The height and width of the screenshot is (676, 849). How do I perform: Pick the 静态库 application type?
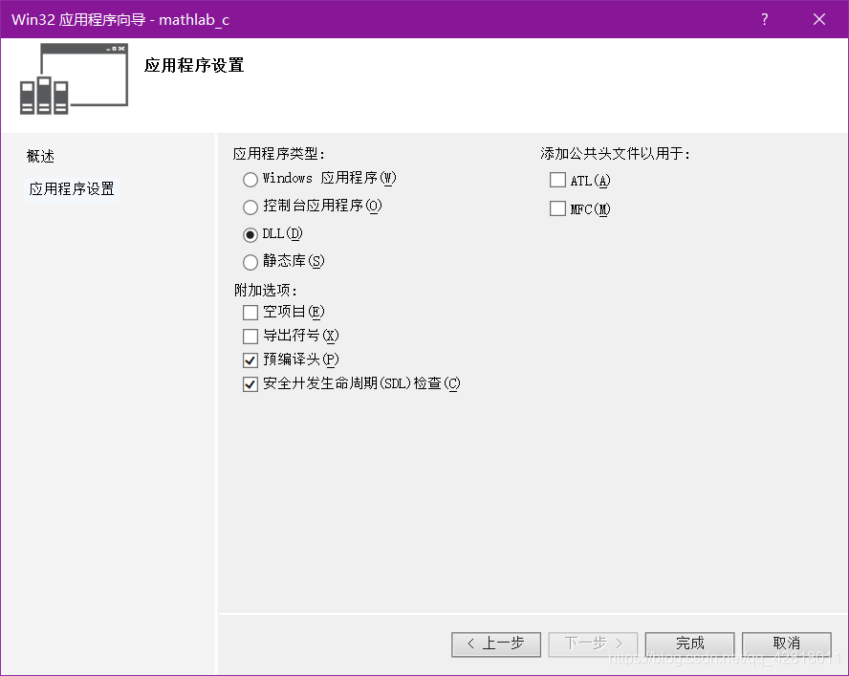[x=250, y=259]
